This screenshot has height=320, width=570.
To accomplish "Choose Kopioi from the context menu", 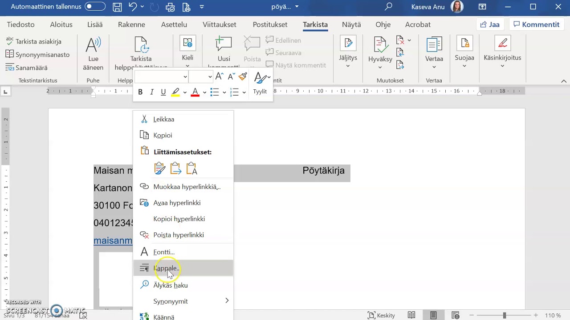I will coord(183,135).
